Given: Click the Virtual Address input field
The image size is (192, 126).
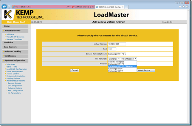Looking at the screenshot, I should [x=117, y=44].
